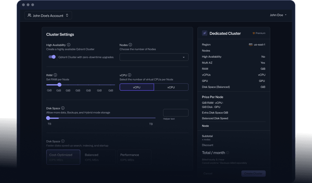Image resolution: width=312 pixels, height=183 pixels.
Task: Click the Dedicated Cluster rocket icon
Action: (205, 33)
